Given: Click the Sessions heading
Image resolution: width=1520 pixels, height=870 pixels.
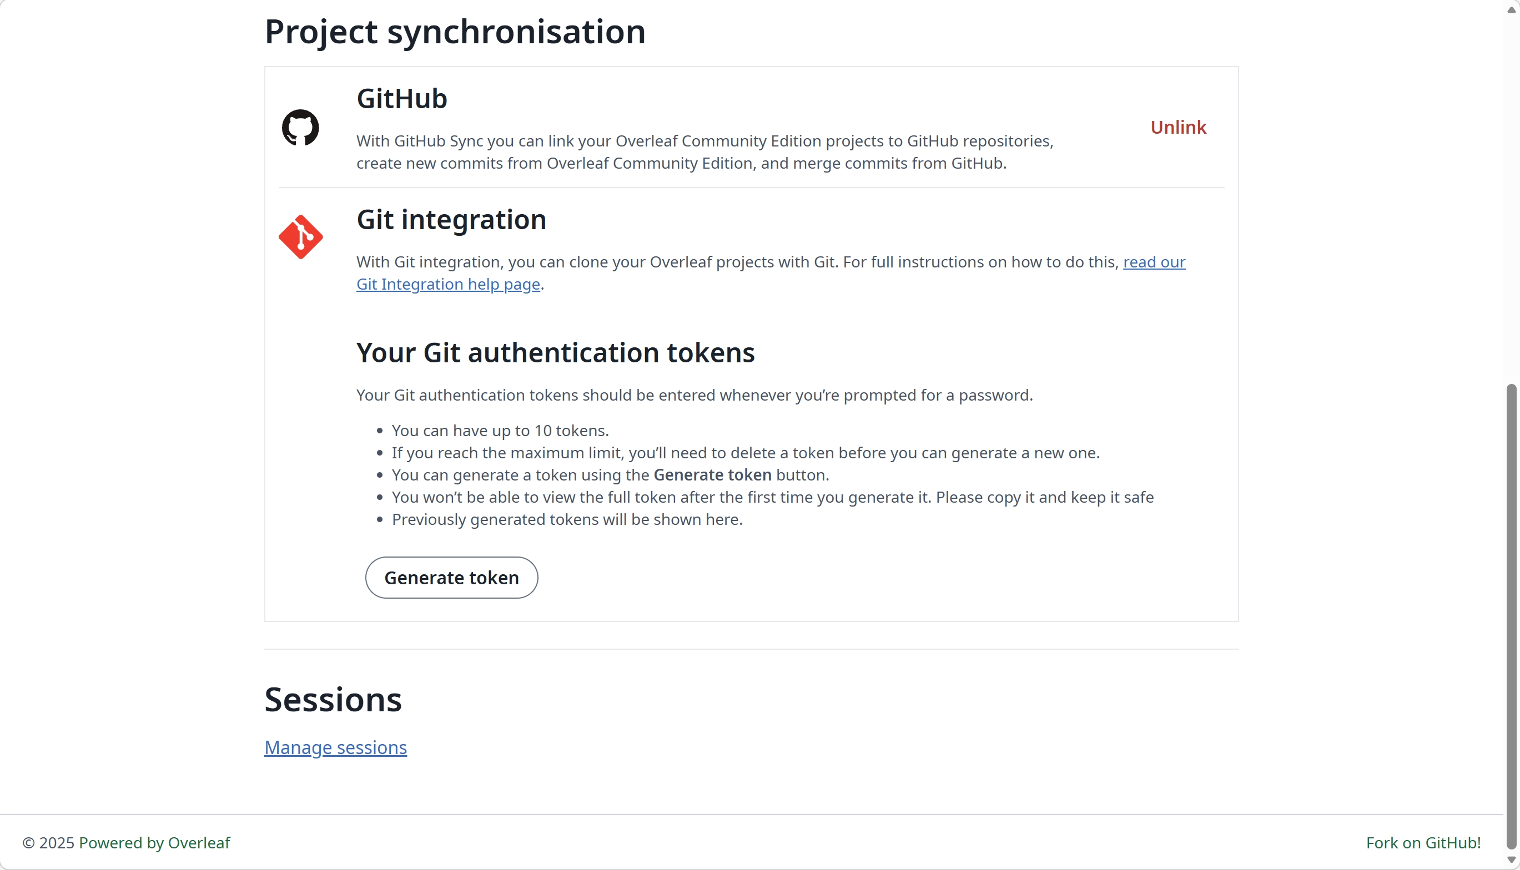Looking at the screenshot, I should pos(333,700).
